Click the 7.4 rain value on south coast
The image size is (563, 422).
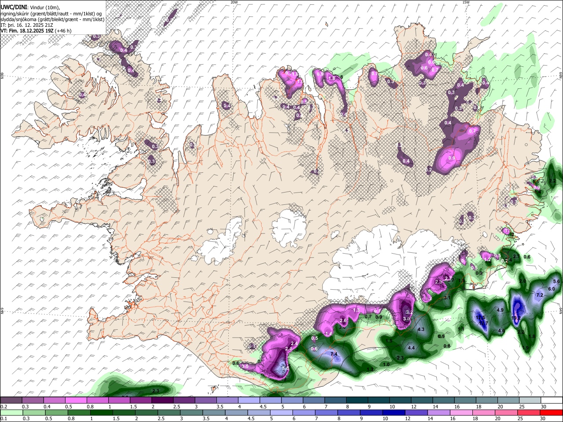point(333,354)
